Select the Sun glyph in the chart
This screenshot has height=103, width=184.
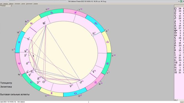tap(43, 82)
